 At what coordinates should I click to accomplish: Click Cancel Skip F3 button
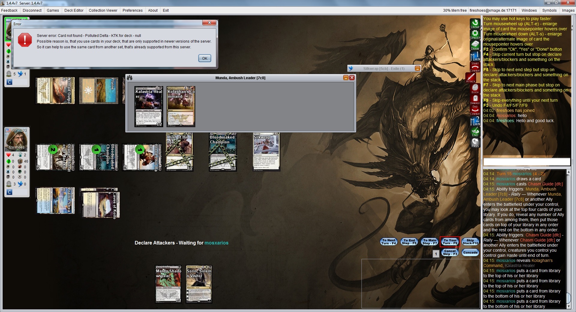tap(450, 253)
